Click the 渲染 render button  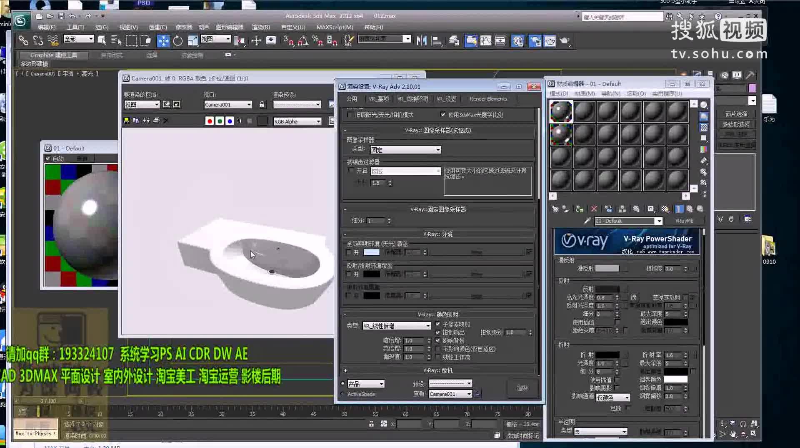(x=522, y=388)
